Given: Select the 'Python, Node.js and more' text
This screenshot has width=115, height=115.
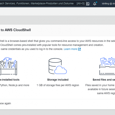Looking at the screenshot, I should (x=15, y=85).
